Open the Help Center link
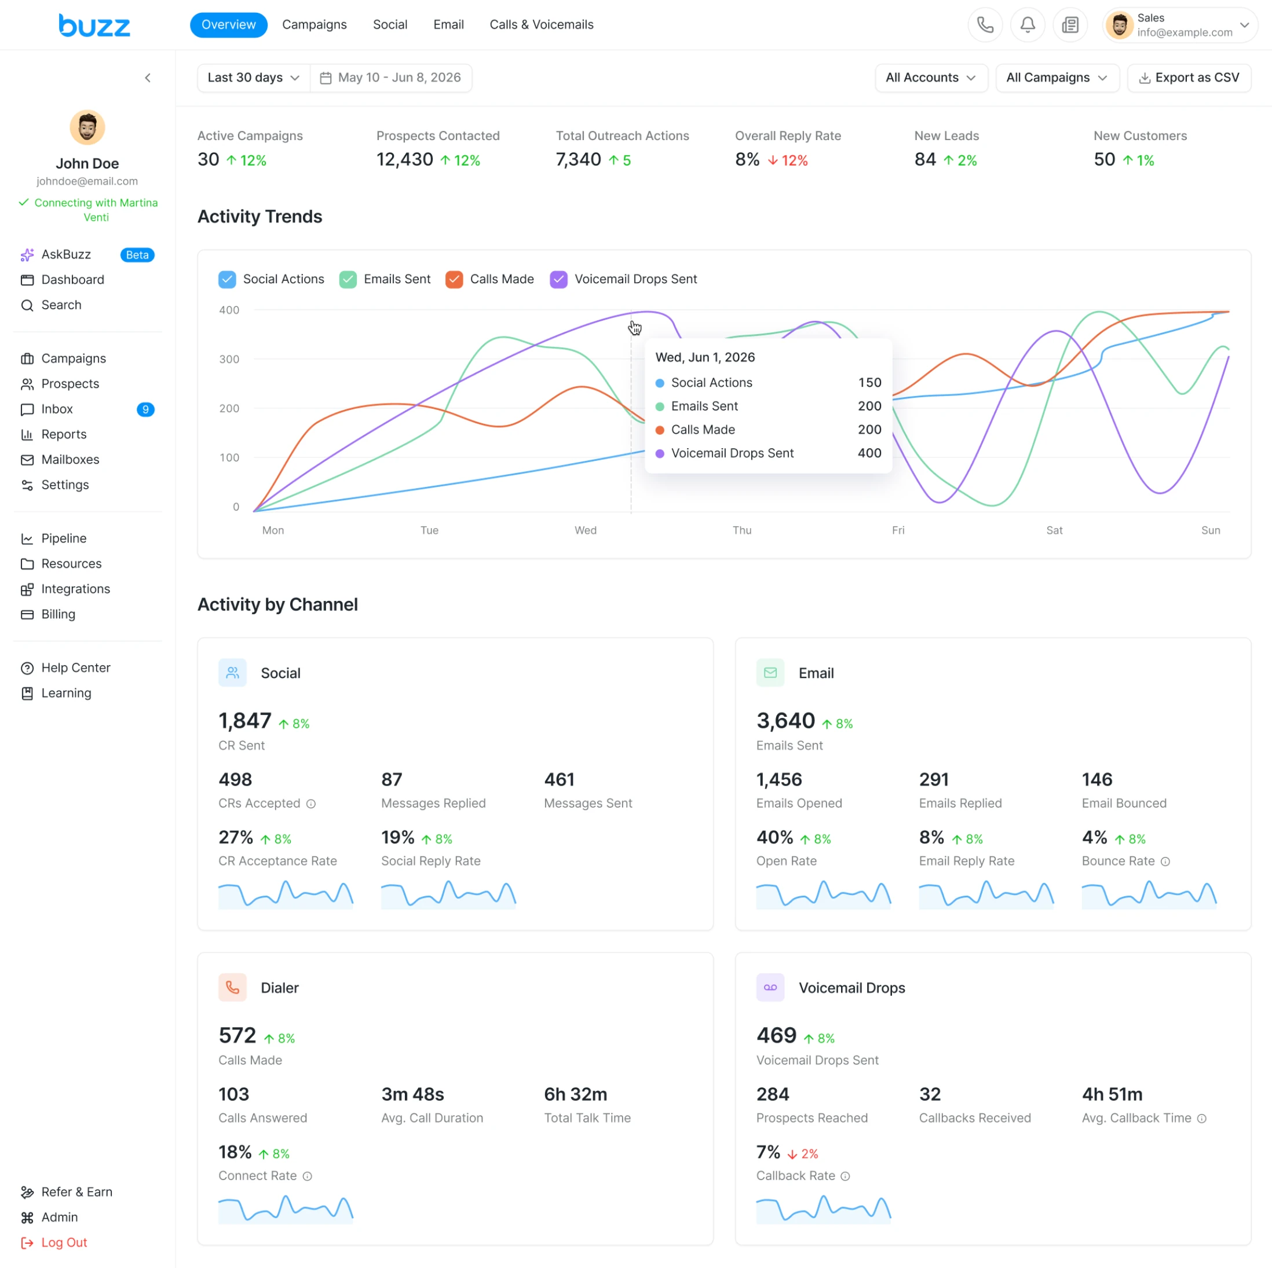This screenshot has height=1268, width=1272. pyautogui.click(x=66, y=668)
